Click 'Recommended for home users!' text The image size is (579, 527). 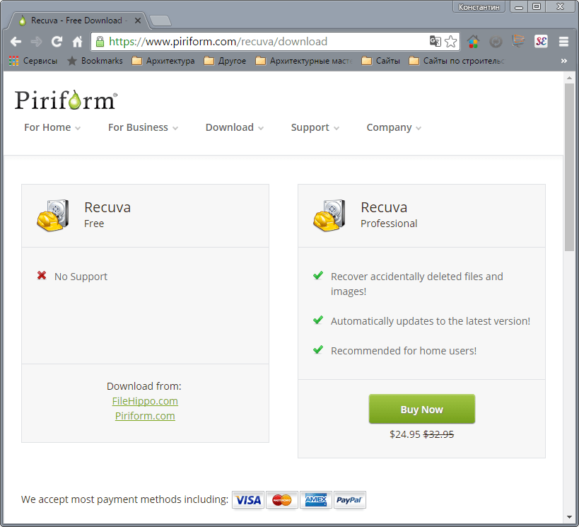[x=404, y=351]
